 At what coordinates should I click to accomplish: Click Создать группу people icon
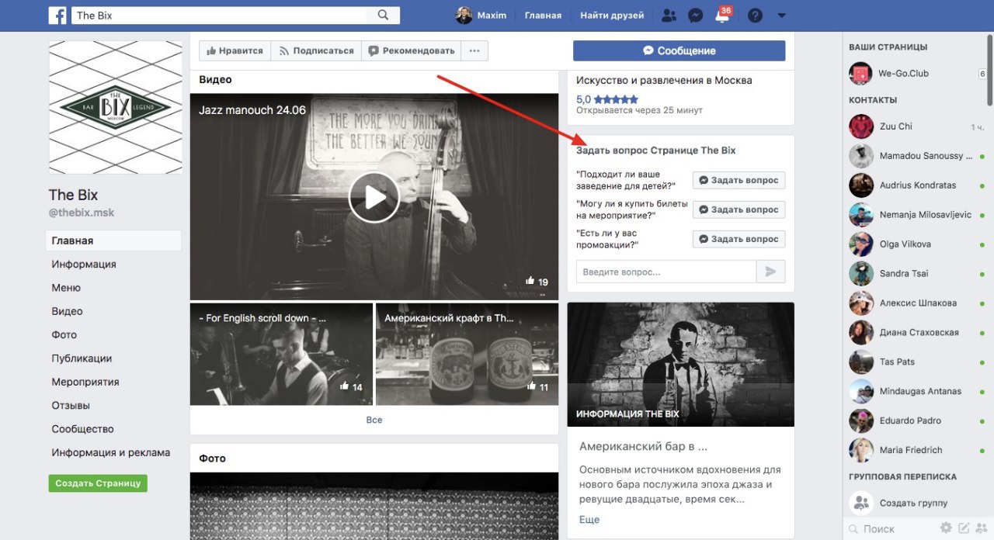click(x=861, y=504)
